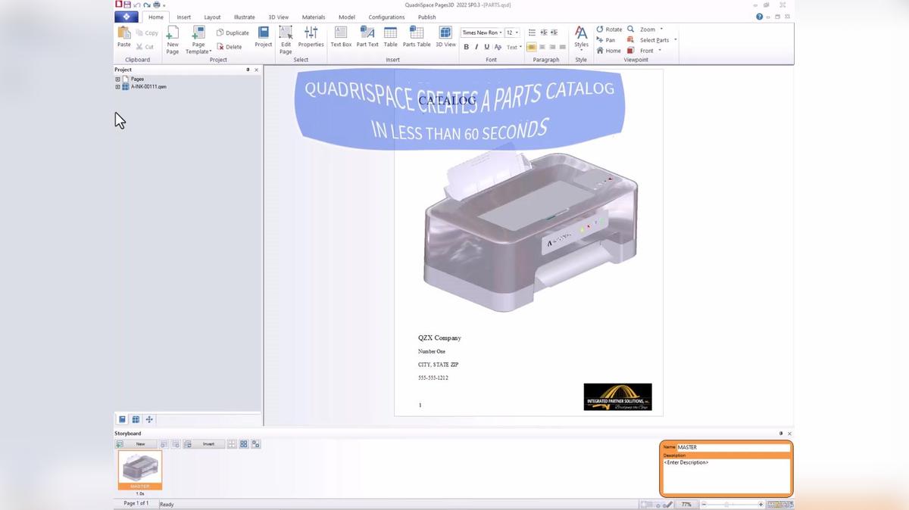Open the Front view dropdown
This screenshot has width=909, height=510.
tap(644, 51)
